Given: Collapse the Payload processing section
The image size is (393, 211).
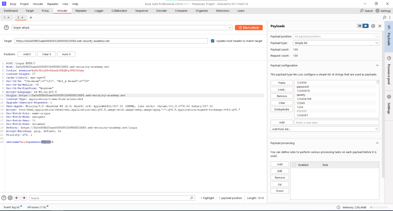Looking at the screenshot, I should click(x=377, y=143).
